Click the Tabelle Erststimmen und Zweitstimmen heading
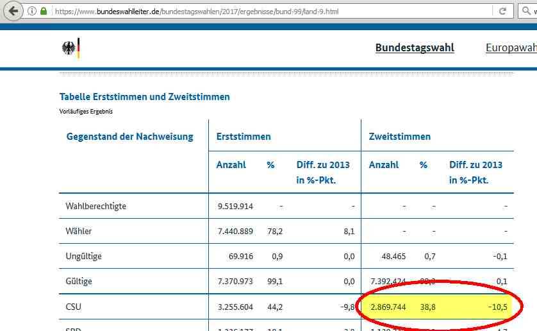 (x=144, y=97)
